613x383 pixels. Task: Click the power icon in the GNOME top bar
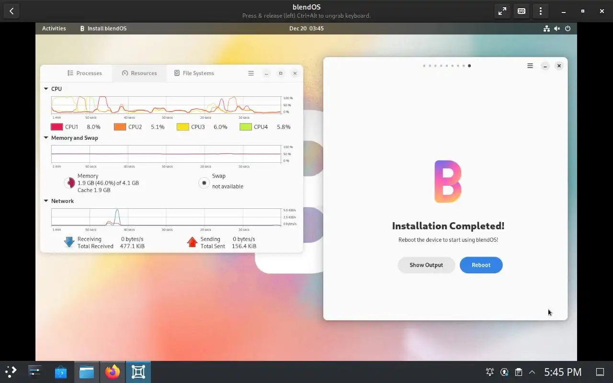(568, 29)
